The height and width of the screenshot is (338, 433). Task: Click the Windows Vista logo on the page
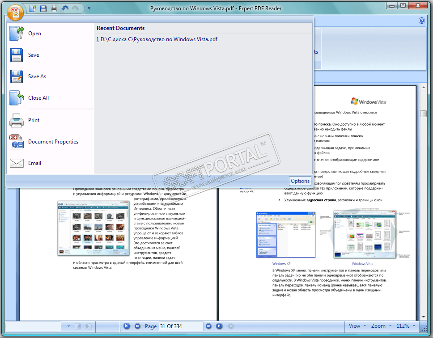[368, 101]
